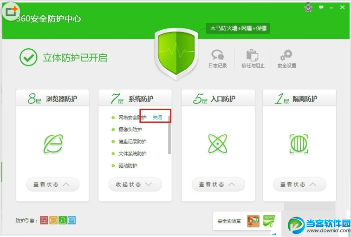The width and height of the screenshot is (351, 237).
Task: Toggle the 摄像头防护 camera protection item
Action: tap(130, 130)
